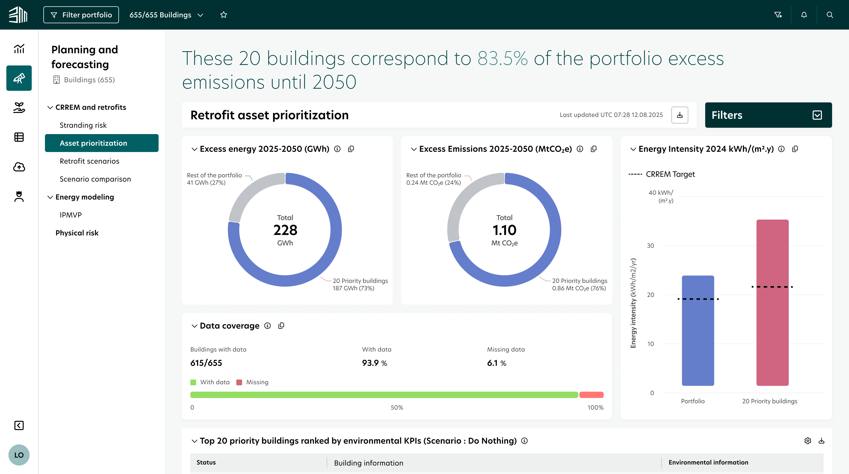Copy the Energy Intensity chart
Viewport: 849px width, 474px height.
click(x=795, y=149)
